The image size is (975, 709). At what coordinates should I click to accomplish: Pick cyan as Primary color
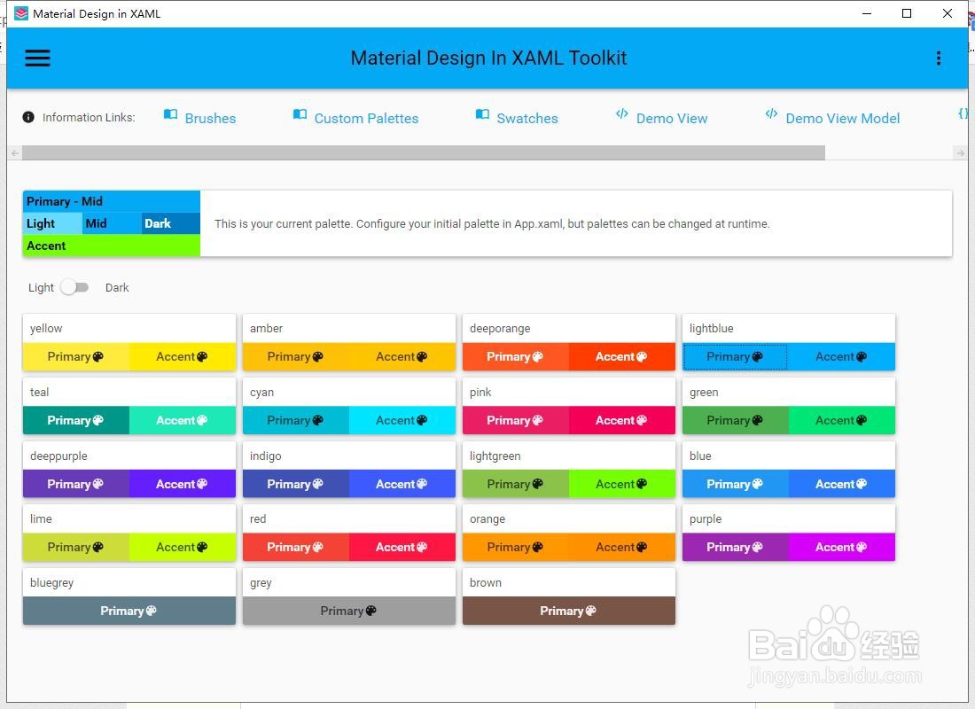coord(296,420)
